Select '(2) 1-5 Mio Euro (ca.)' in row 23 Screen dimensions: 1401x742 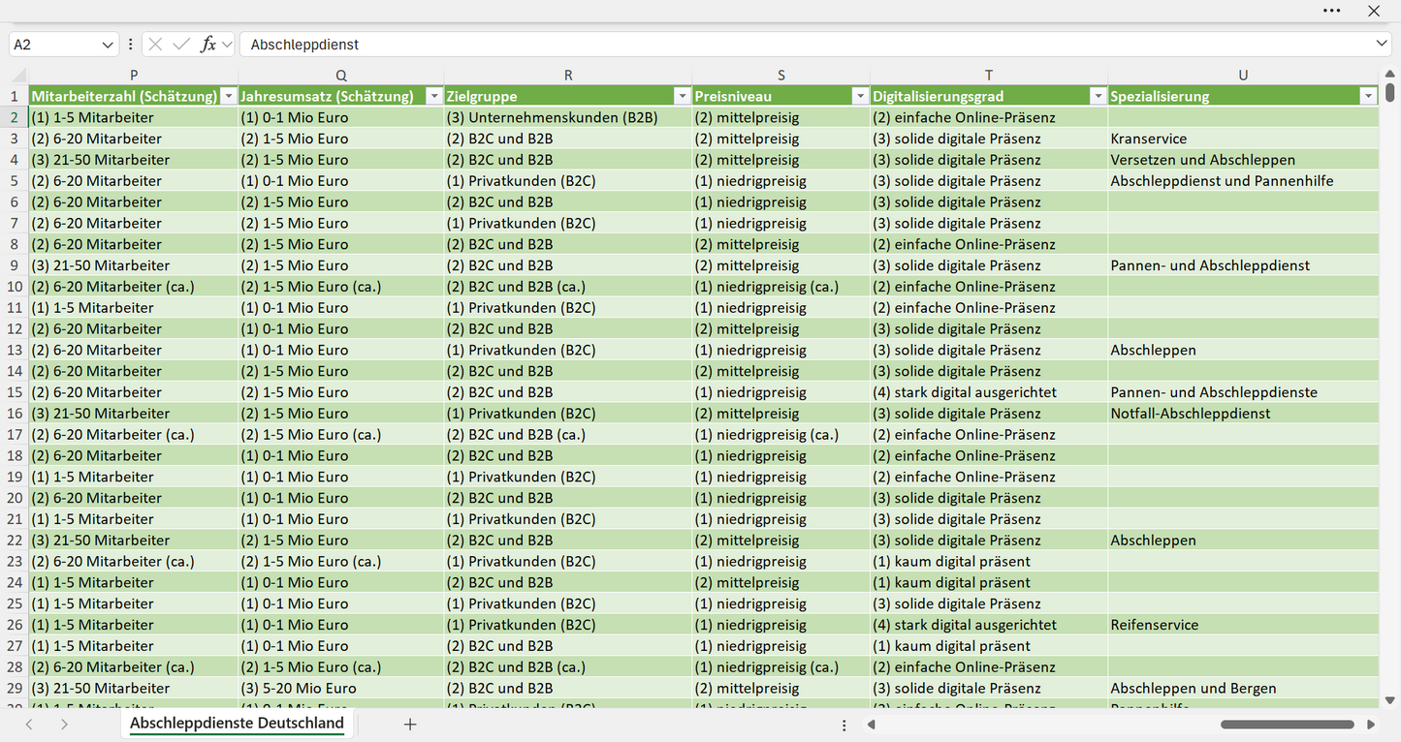point(341,562)
